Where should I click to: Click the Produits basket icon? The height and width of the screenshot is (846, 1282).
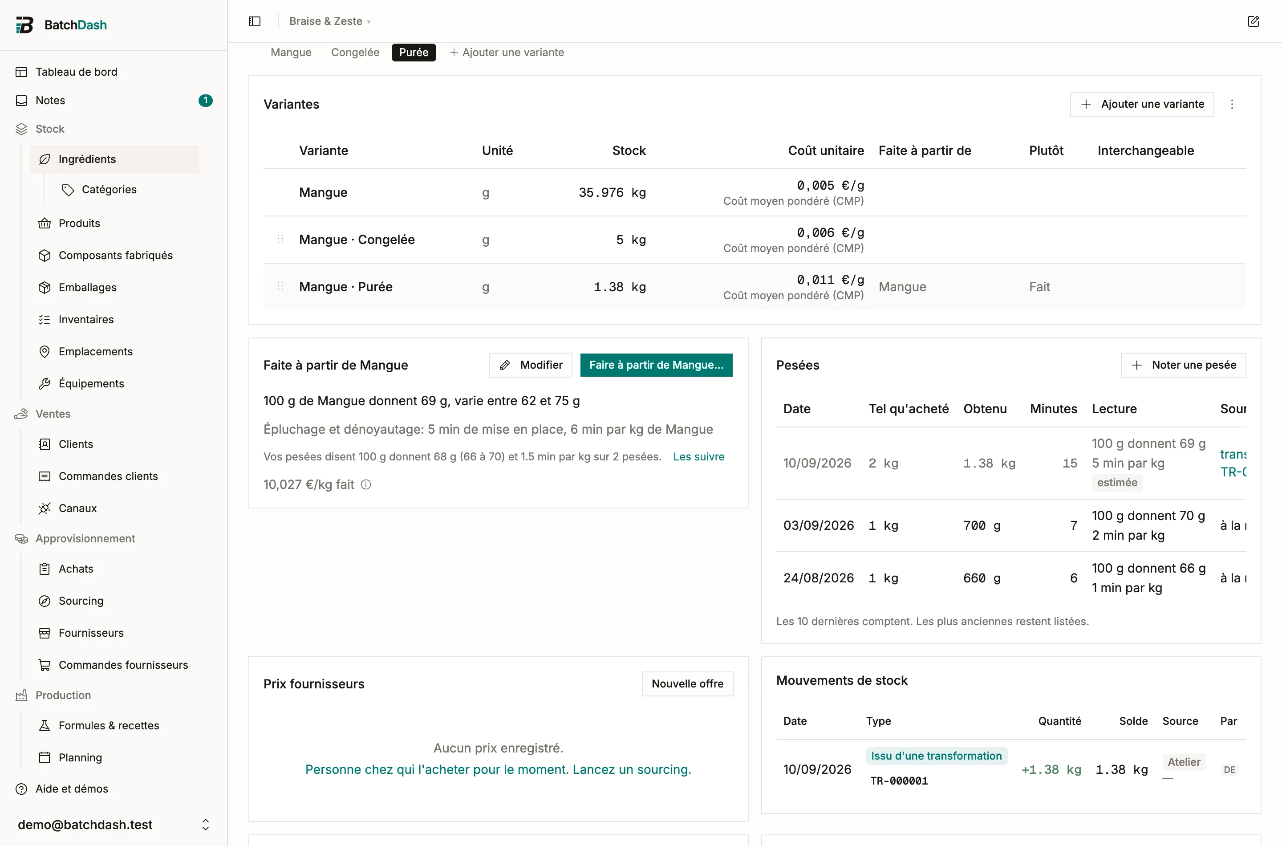pyautogui.click(x=45, y=224)
